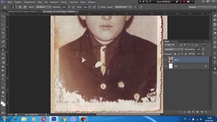Open the flow percentage dropdown arrow
The image size is (217, 122).
point(90,7)
